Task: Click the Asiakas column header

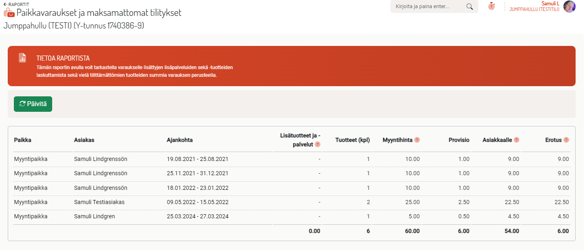Action: point(84,140)
